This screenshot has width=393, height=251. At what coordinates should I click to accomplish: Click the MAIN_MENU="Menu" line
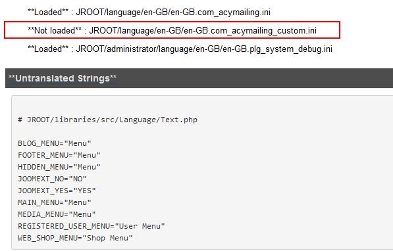click(55, 202)
